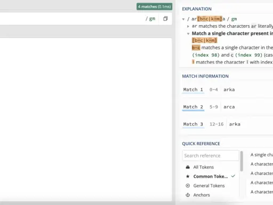Select Anchors category
273x205 pixels.
(202, 195)
